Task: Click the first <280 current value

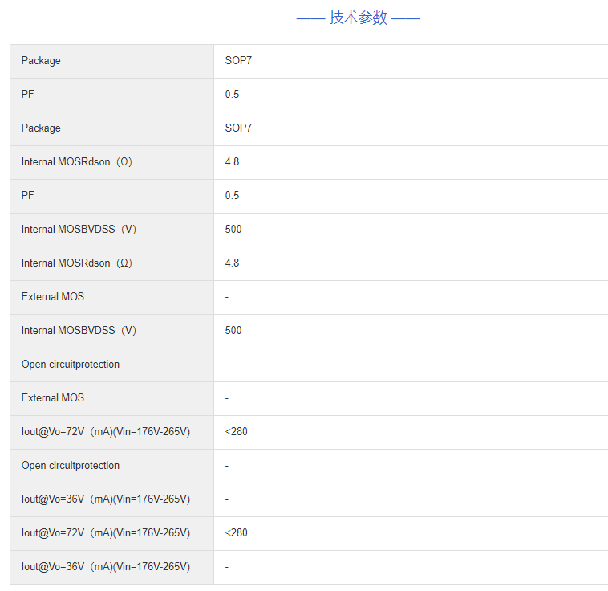Action: [237, 432]
